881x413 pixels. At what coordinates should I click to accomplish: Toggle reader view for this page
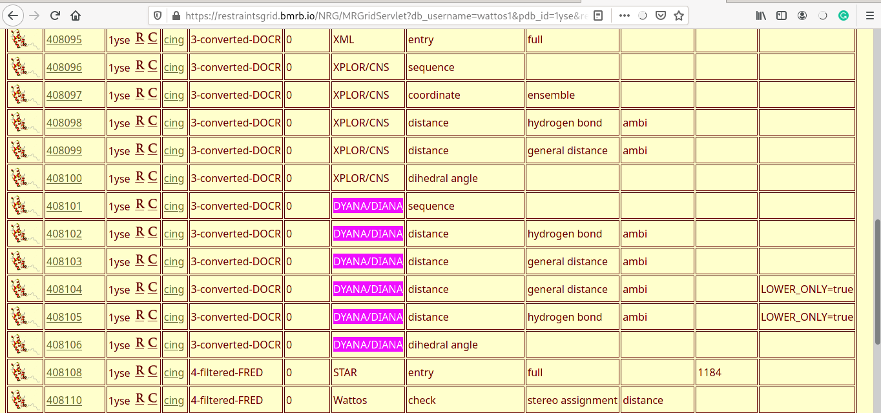coord(598,15)
